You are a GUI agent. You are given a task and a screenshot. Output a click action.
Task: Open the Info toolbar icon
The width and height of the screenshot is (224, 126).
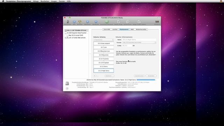74,22
